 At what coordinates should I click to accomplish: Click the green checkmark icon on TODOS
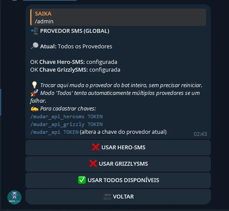point(82,180)
